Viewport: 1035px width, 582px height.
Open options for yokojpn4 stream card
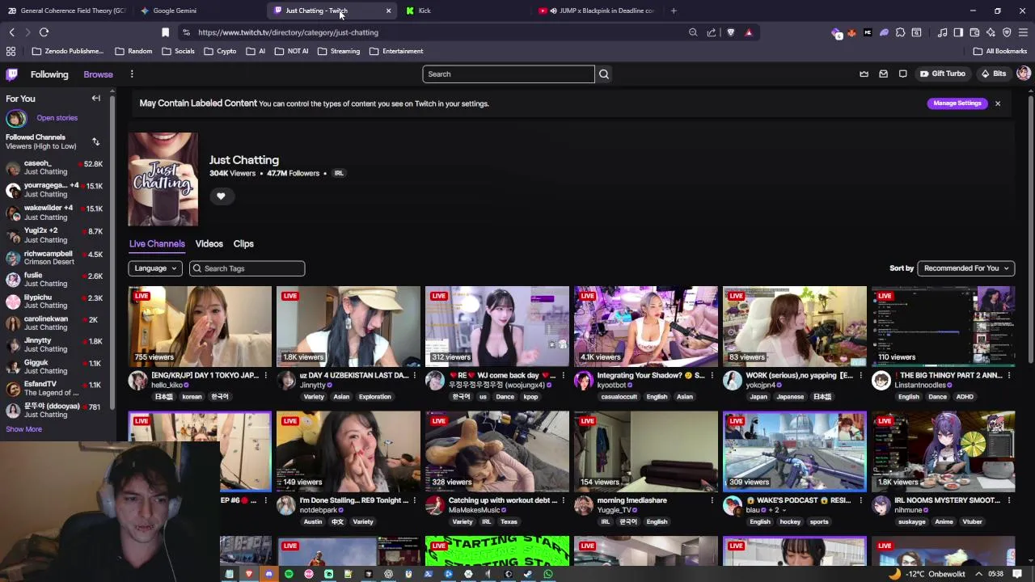pos(860,375)
